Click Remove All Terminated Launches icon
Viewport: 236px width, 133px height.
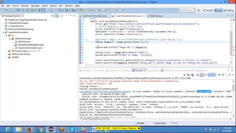tap(192, 75)
